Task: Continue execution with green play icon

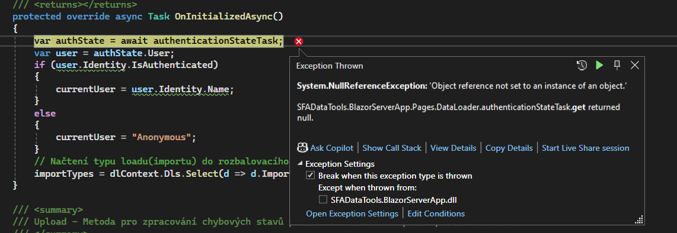Action: pos(599,66)
